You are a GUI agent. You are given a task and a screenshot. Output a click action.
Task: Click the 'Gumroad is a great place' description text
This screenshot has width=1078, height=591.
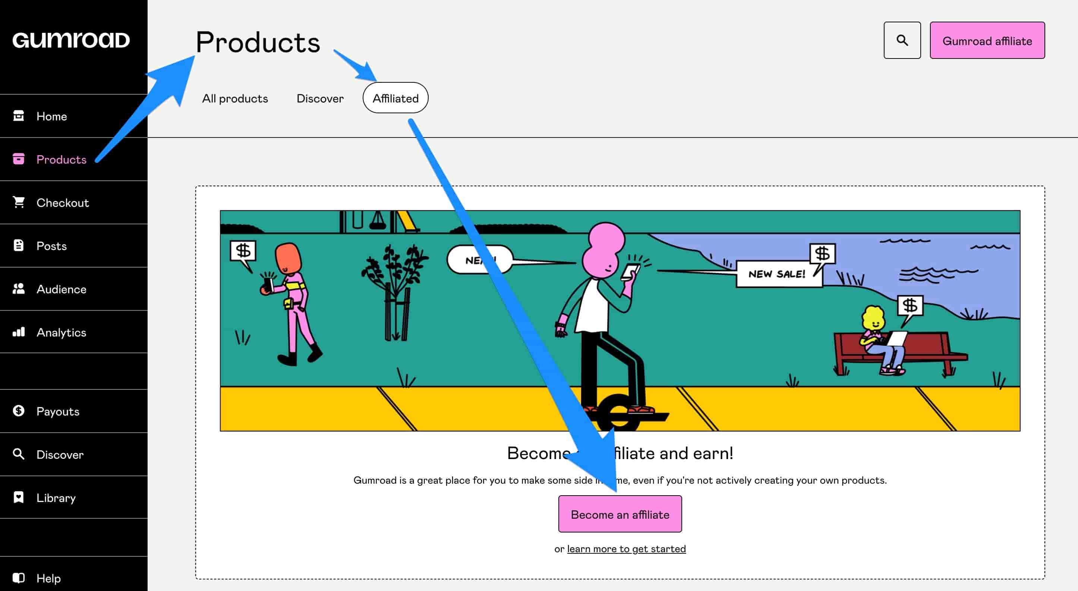coord(620,480)
